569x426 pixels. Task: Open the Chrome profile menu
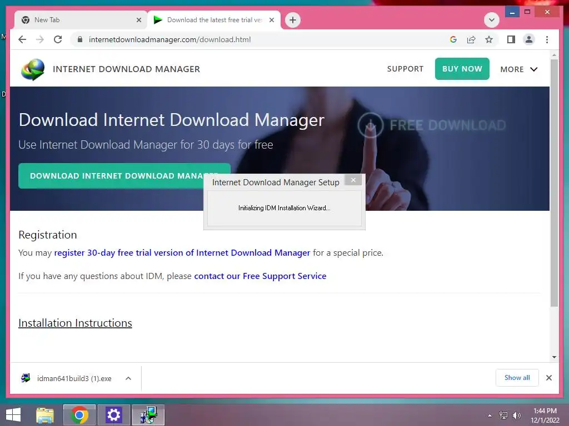point(529,39)
